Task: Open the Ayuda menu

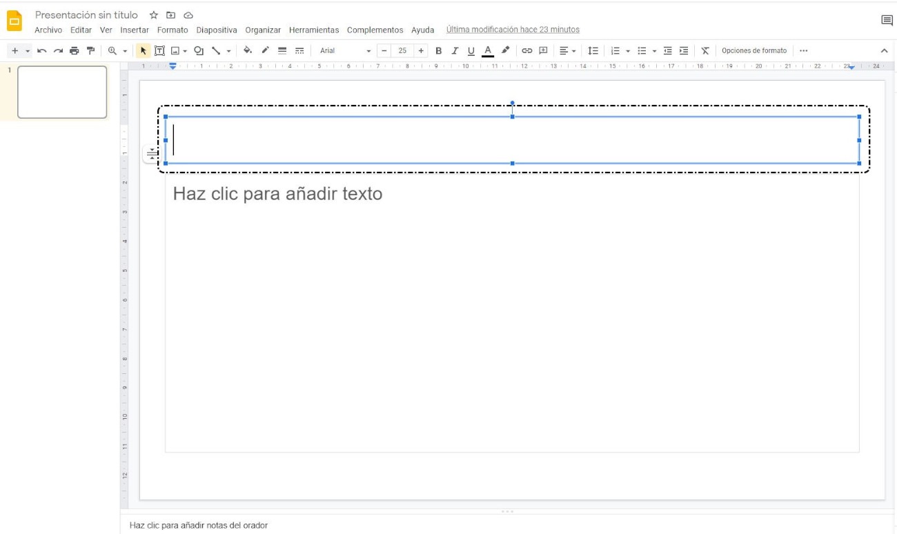Action: tap(423, 30)
